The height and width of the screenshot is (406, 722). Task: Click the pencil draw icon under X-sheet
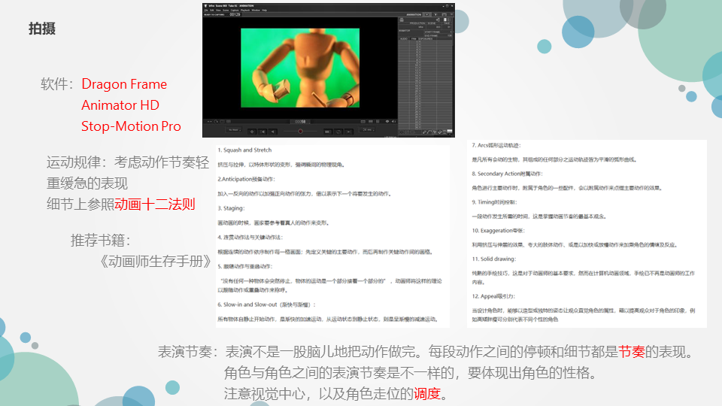(x=424, y=132)
